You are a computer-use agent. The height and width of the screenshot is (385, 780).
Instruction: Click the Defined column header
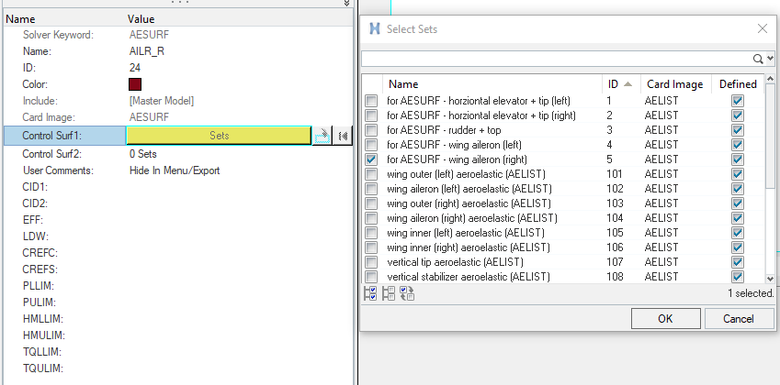coord(738,83)
